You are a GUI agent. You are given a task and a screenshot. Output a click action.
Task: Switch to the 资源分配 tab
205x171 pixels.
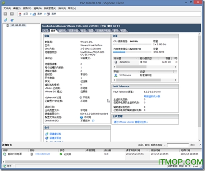(x=74, y=31)
